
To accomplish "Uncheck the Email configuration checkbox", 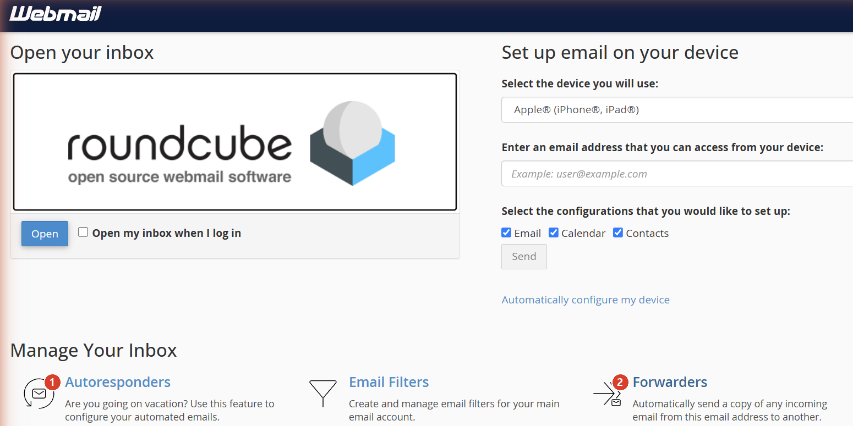I will tap(506, 233).
